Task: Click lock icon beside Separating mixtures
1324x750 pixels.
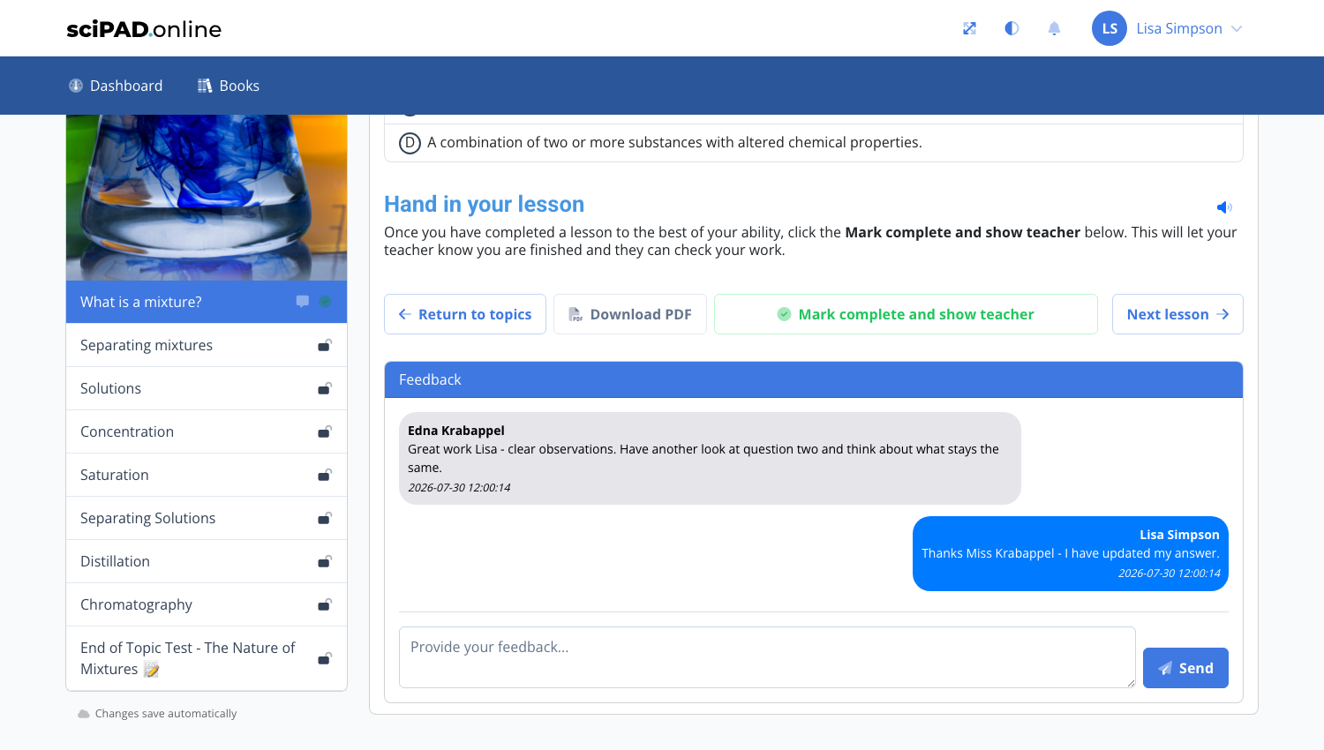Action: tap(325, 345)
